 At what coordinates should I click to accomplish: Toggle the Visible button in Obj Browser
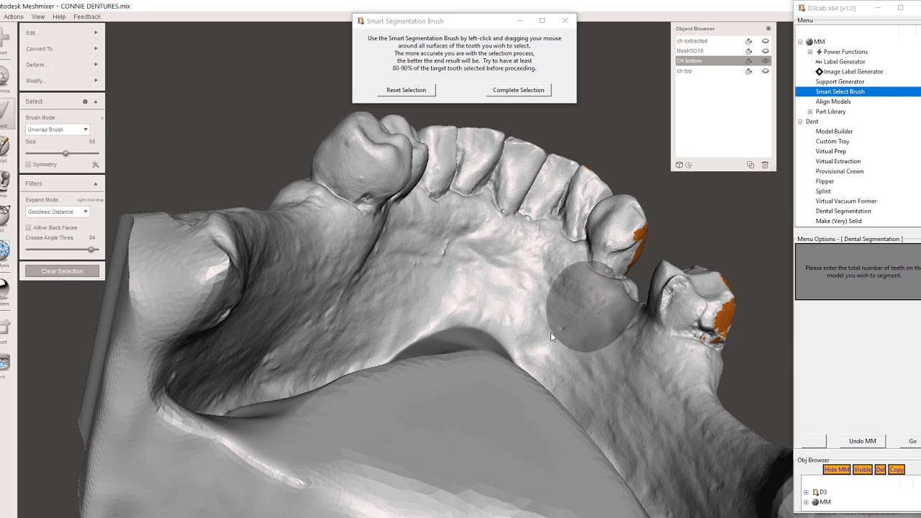[862, 470]
